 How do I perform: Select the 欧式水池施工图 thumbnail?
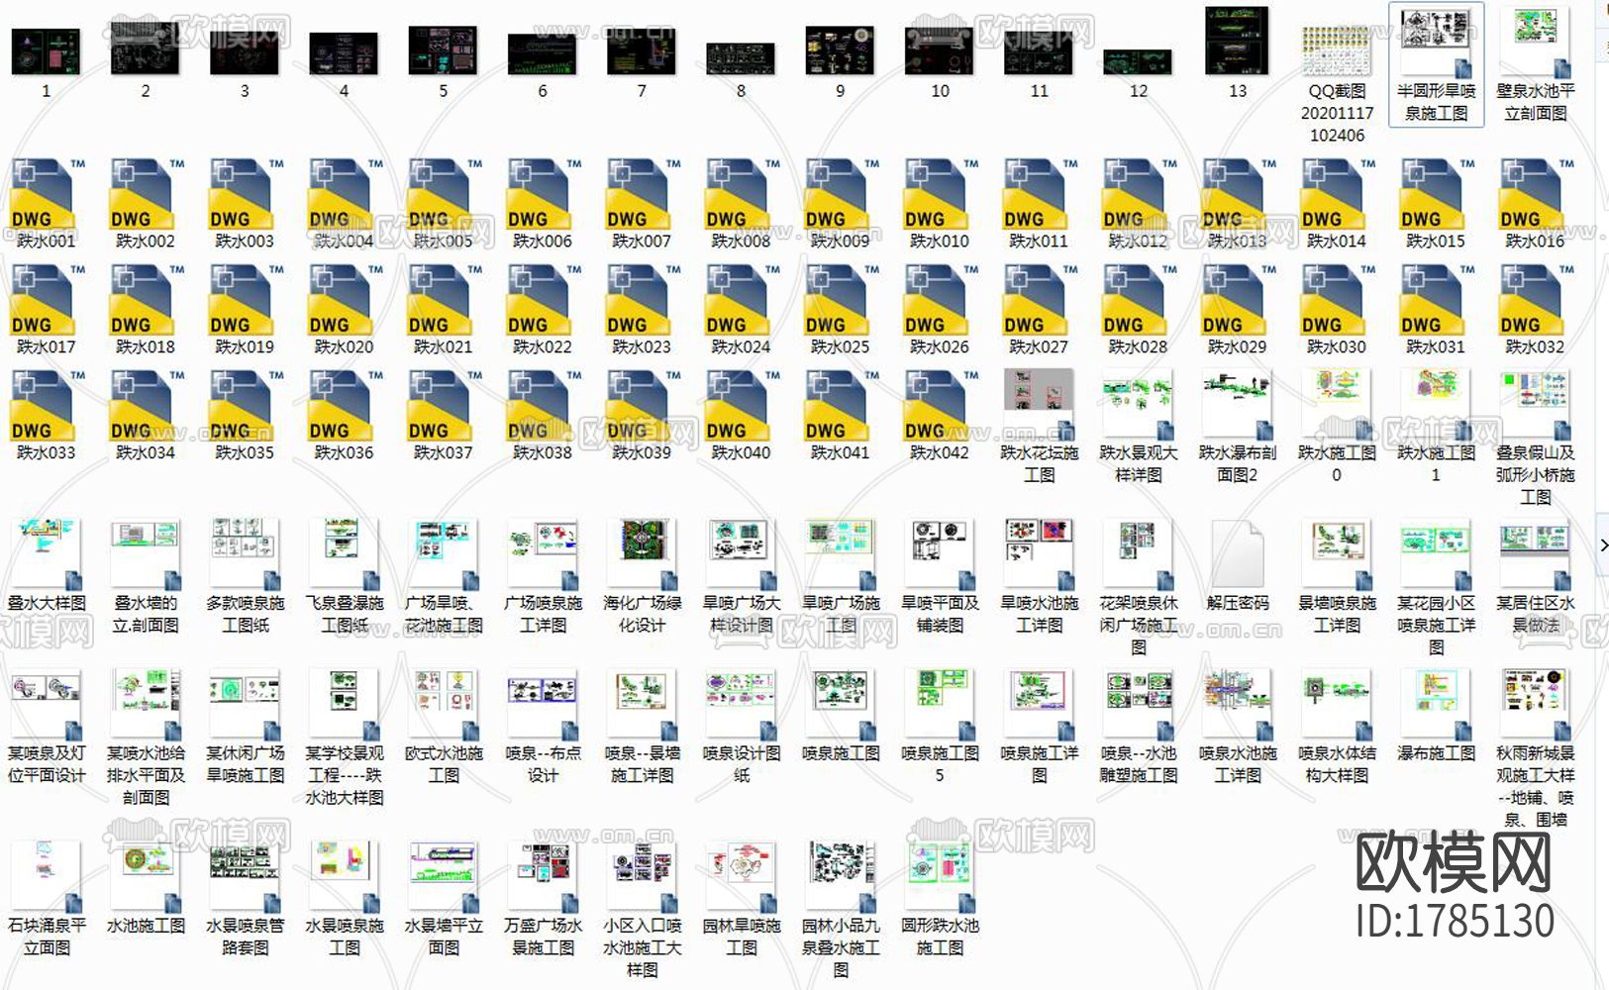[x=444, y=705]
